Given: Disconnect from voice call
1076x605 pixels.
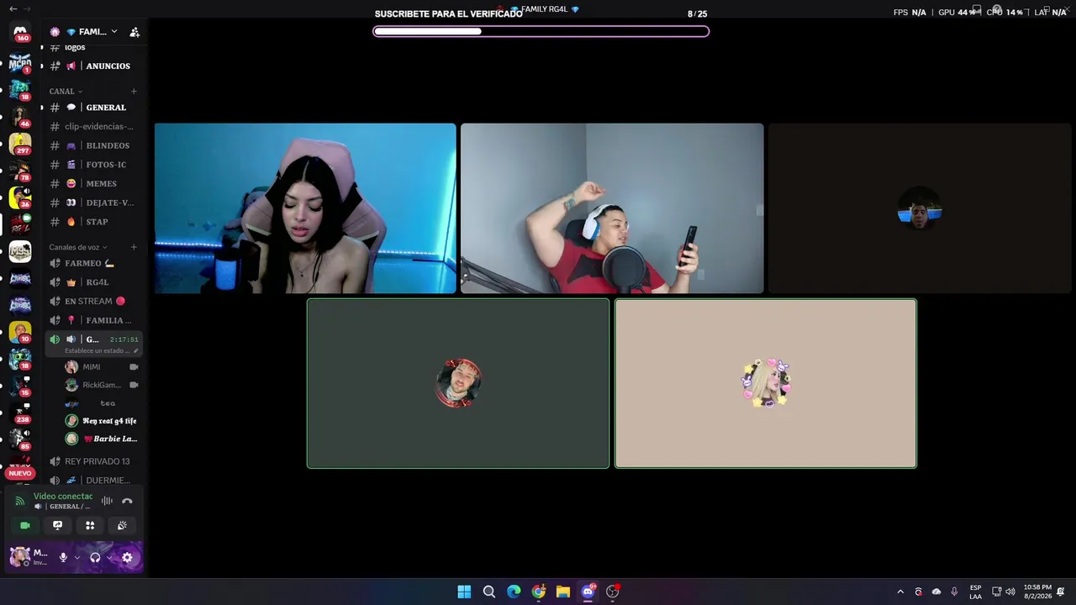Looking at the screenshot, I should click(127, 501).
